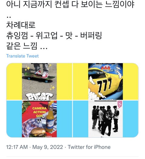The height and width of the screenshot is (159, 145).
Task: Tap the 같은 느낌 text line
Action: [27, 46]
